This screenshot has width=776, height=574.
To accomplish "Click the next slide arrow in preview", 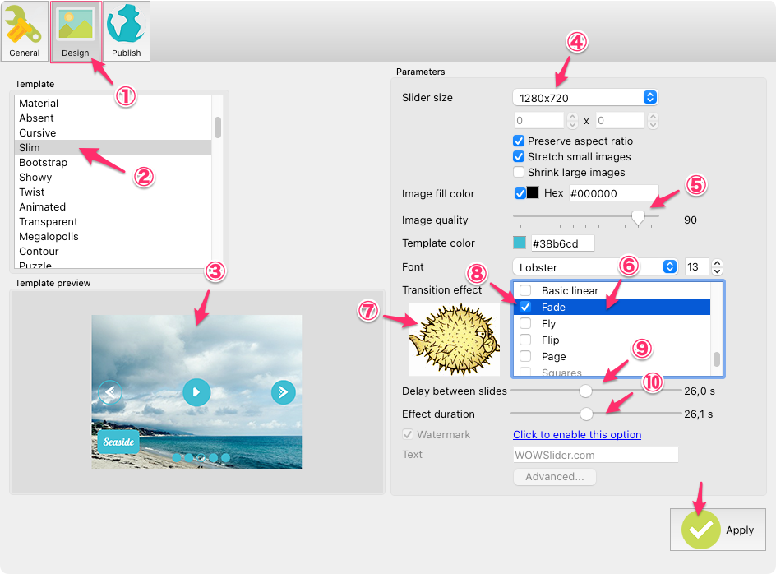I will (x=284, y=392).
